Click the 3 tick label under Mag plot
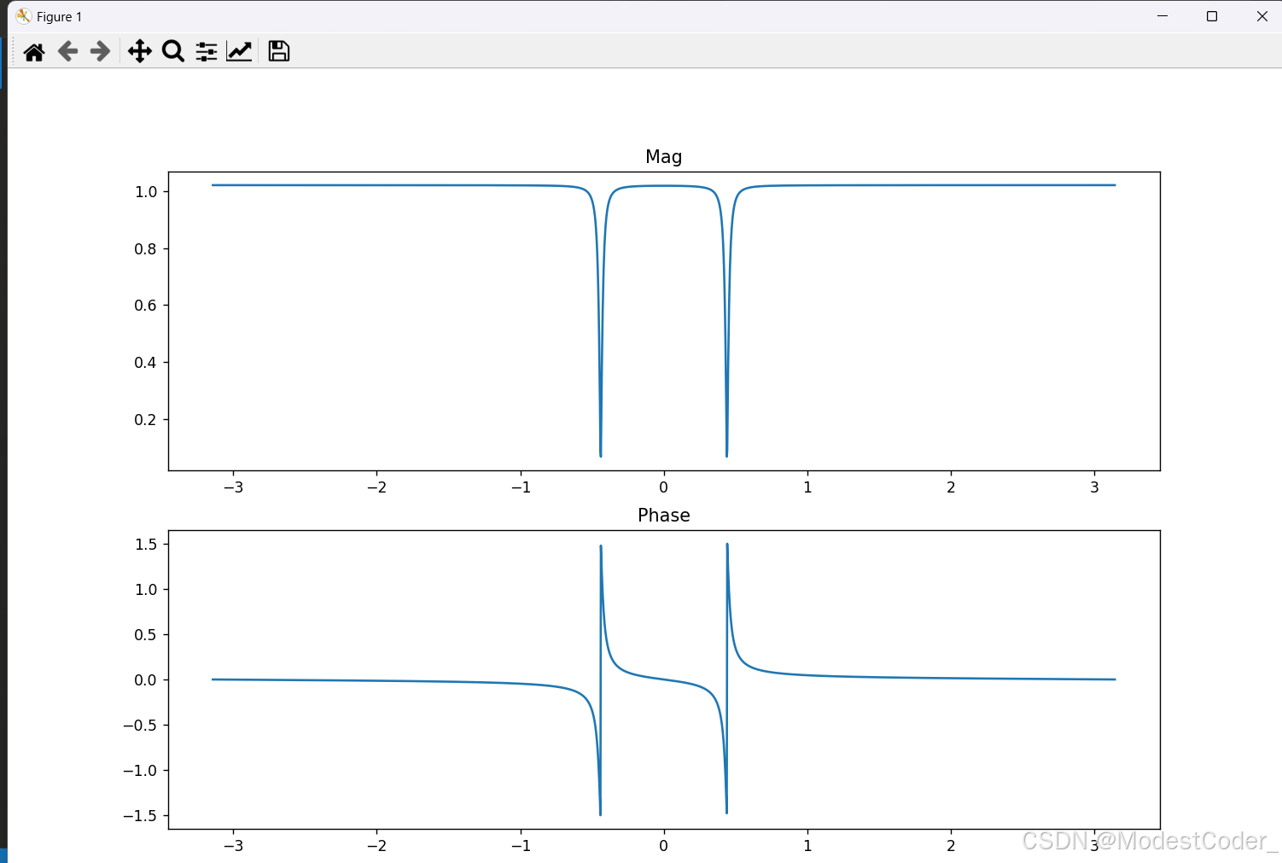Viewport: 1282px width, 863px height. point(1094,487)
